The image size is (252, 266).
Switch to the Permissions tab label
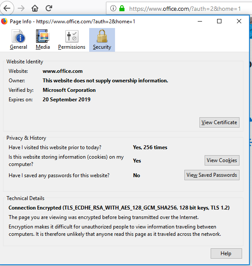(72, 47)
